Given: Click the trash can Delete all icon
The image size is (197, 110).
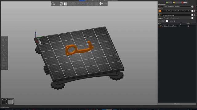Looking at the screenshot, I should (61, 4).
